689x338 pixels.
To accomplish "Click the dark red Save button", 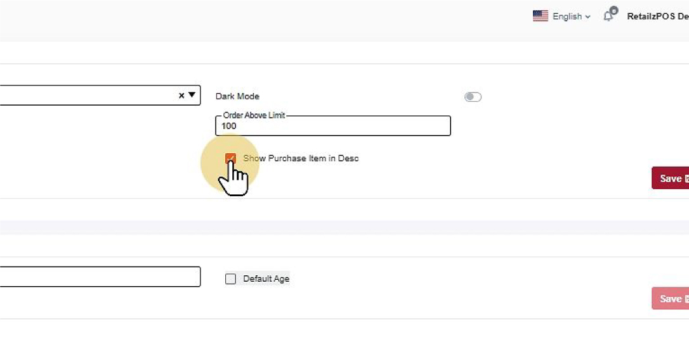I will coord(670,178).
